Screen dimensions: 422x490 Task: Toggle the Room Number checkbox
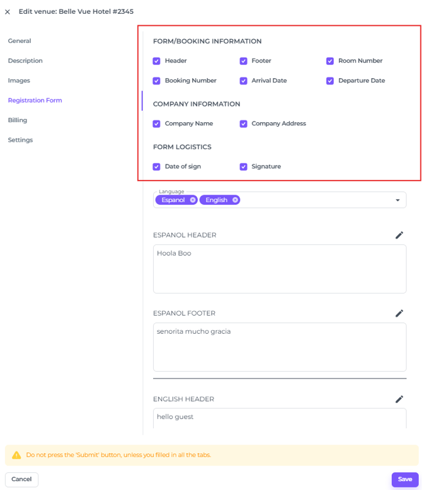(330, 61)
